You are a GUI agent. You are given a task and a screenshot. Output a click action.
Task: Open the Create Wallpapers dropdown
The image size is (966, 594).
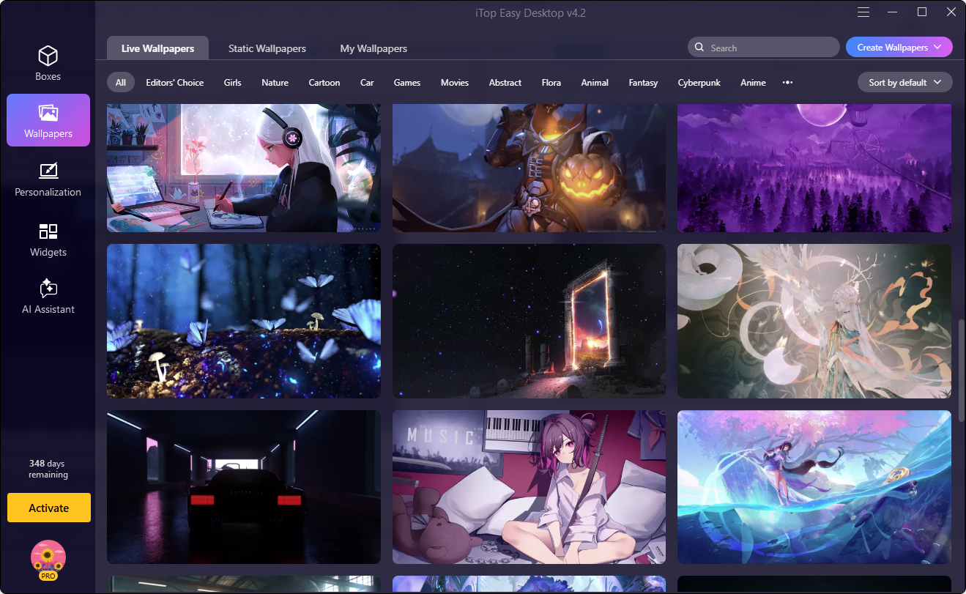pos(899,48)
